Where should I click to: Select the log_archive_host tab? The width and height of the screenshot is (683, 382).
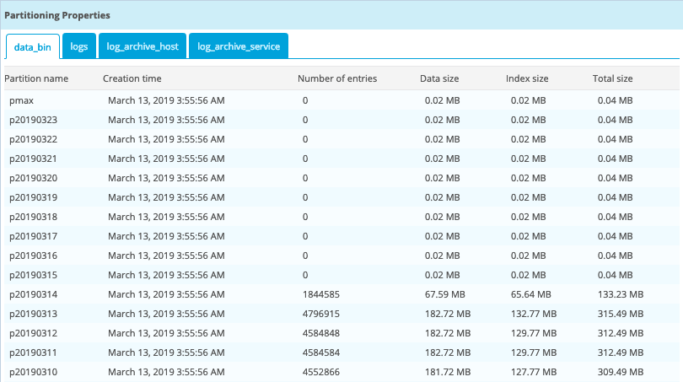click(x=142, y=47)
